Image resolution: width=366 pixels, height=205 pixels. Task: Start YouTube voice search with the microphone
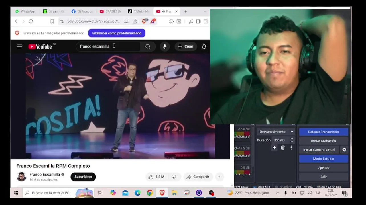pyautogui.click(x=165, y=46)
